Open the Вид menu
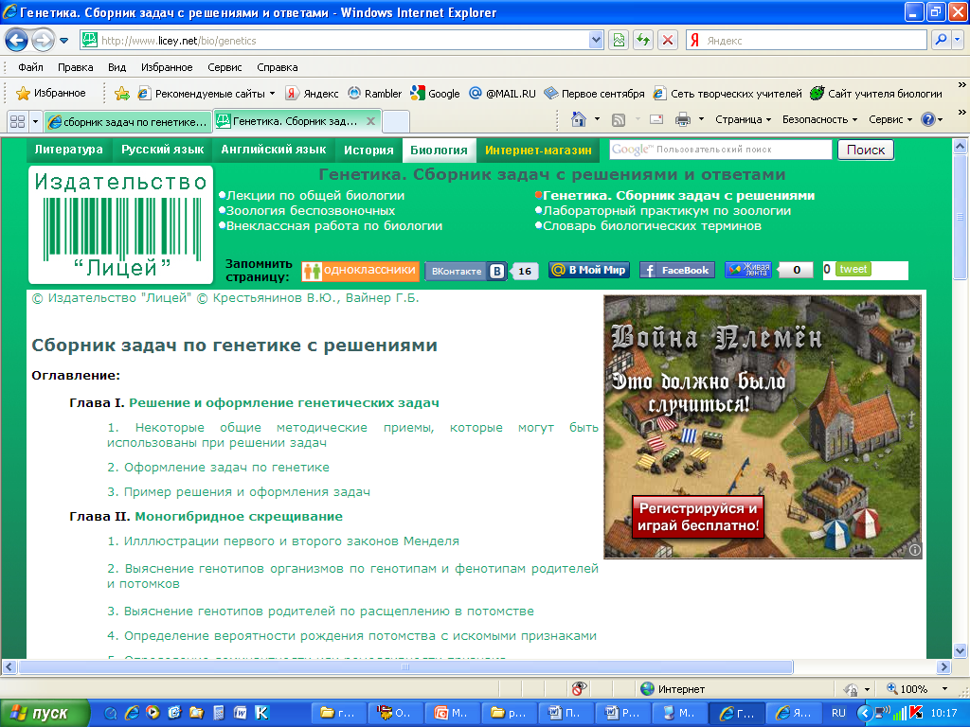The width and height of the screenshot is (970, 727). click(117, 67)
